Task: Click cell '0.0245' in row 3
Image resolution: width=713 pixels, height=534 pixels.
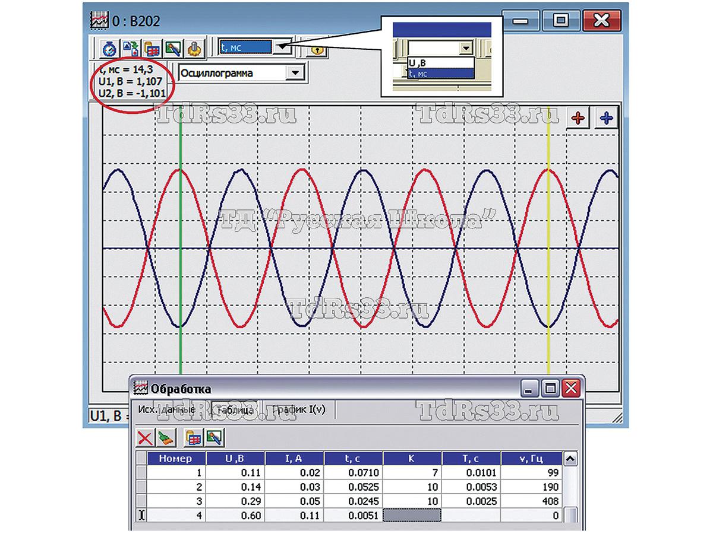Action: [353, 501]
